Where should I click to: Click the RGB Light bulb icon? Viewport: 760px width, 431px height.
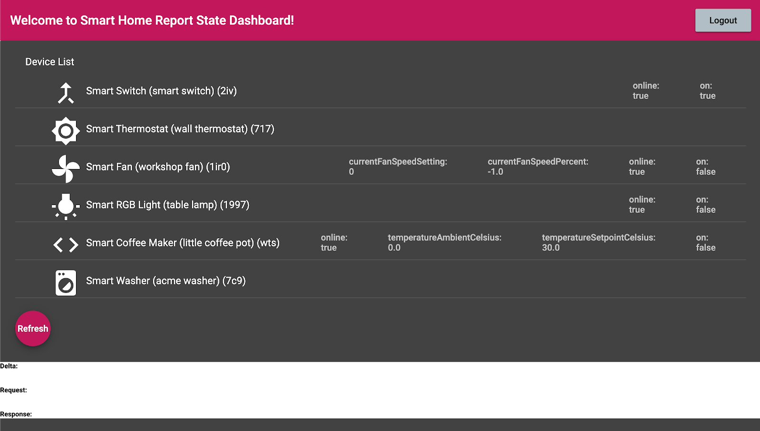(66, 206)
